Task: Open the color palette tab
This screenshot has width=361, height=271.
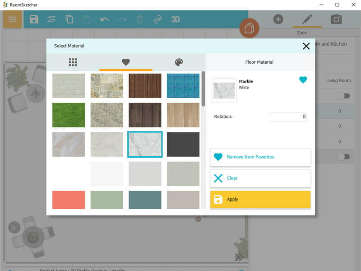Action: tap(179, 62)
